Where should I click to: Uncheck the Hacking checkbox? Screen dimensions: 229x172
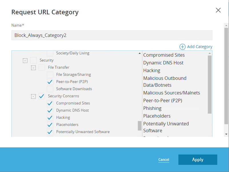pyautogui.click(x=50, y=118)
